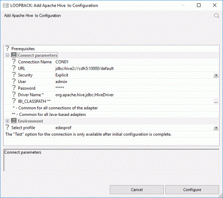The image size is (223, 198).
Task: Expand the Environment section
Action: click(x=7, y=121)
